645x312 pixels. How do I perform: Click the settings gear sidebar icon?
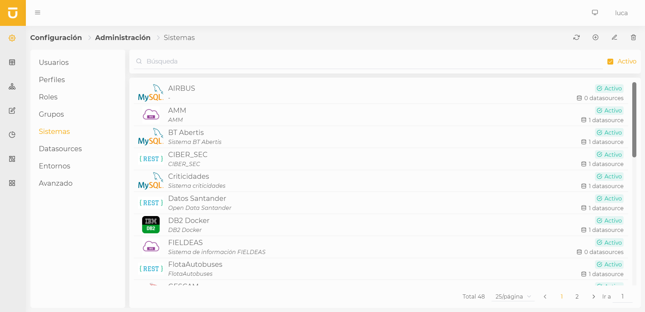coord(12,38)
